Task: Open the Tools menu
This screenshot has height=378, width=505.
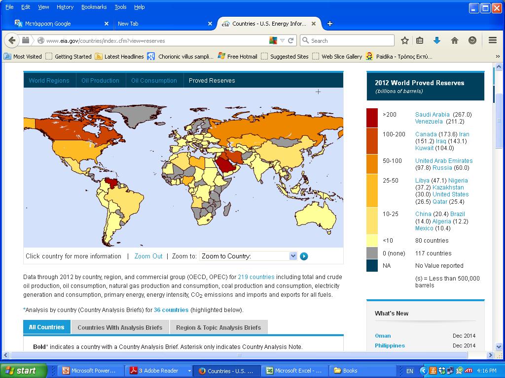Action: (x=120, y=7)
